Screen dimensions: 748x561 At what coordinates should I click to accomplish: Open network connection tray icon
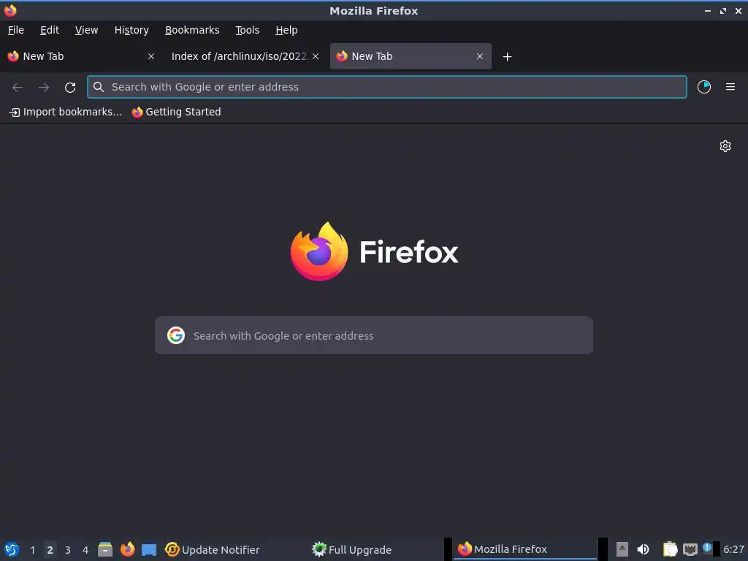pos(690,549)
